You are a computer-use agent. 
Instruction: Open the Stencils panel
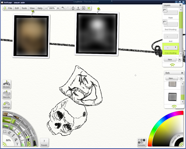[x=7, y=94]
